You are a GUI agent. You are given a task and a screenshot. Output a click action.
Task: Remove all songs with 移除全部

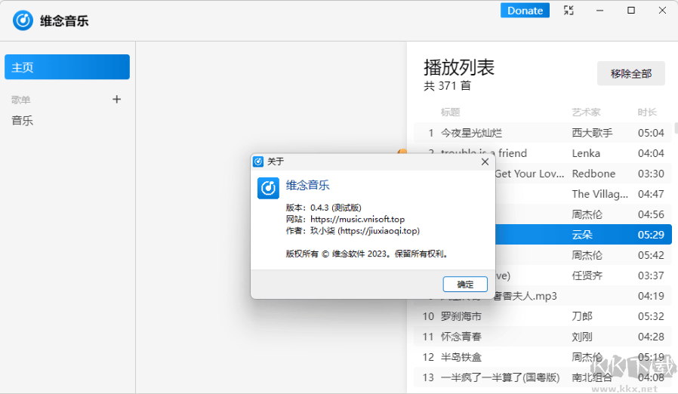[630, 74]
